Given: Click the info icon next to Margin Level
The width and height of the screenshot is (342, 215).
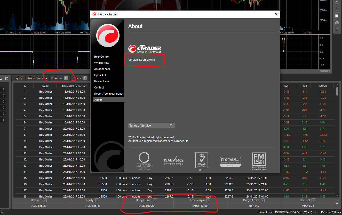Looking at the screenshot, I should pyautogui.click(x=263, y=200).
